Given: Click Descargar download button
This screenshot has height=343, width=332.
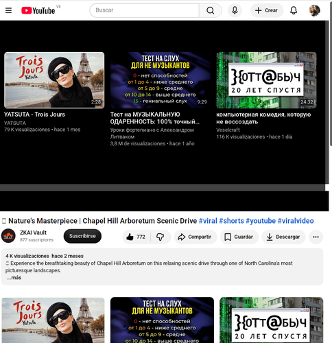Looking at the screenshot, I should tap(283, 237).
